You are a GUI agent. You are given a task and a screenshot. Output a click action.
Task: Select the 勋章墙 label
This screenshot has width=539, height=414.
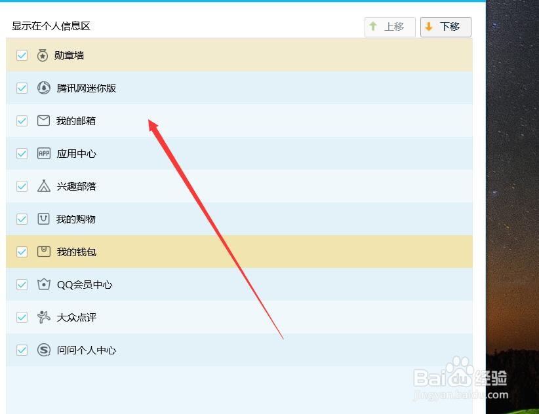[69, 55]
